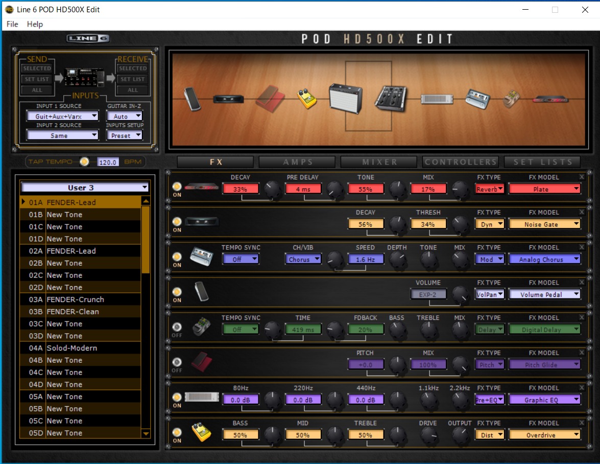This screenshot has height=464, width=600.
Task: Remove the Overdrive effect with its X
Action: (x=582, y=423)
